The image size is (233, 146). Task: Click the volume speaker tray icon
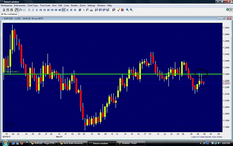[x=219, y=143]
